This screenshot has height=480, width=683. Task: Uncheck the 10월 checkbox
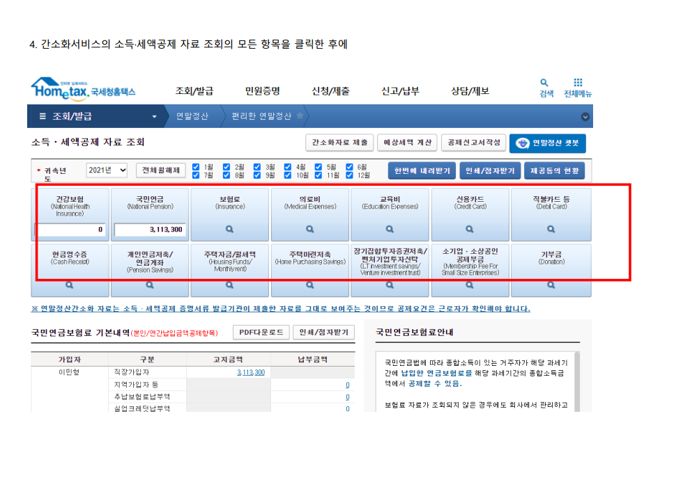pos(288,175)
